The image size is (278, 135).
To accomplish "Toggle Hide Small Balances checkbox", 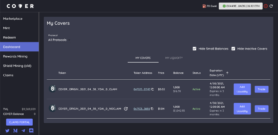I will [x=195, y=49].
